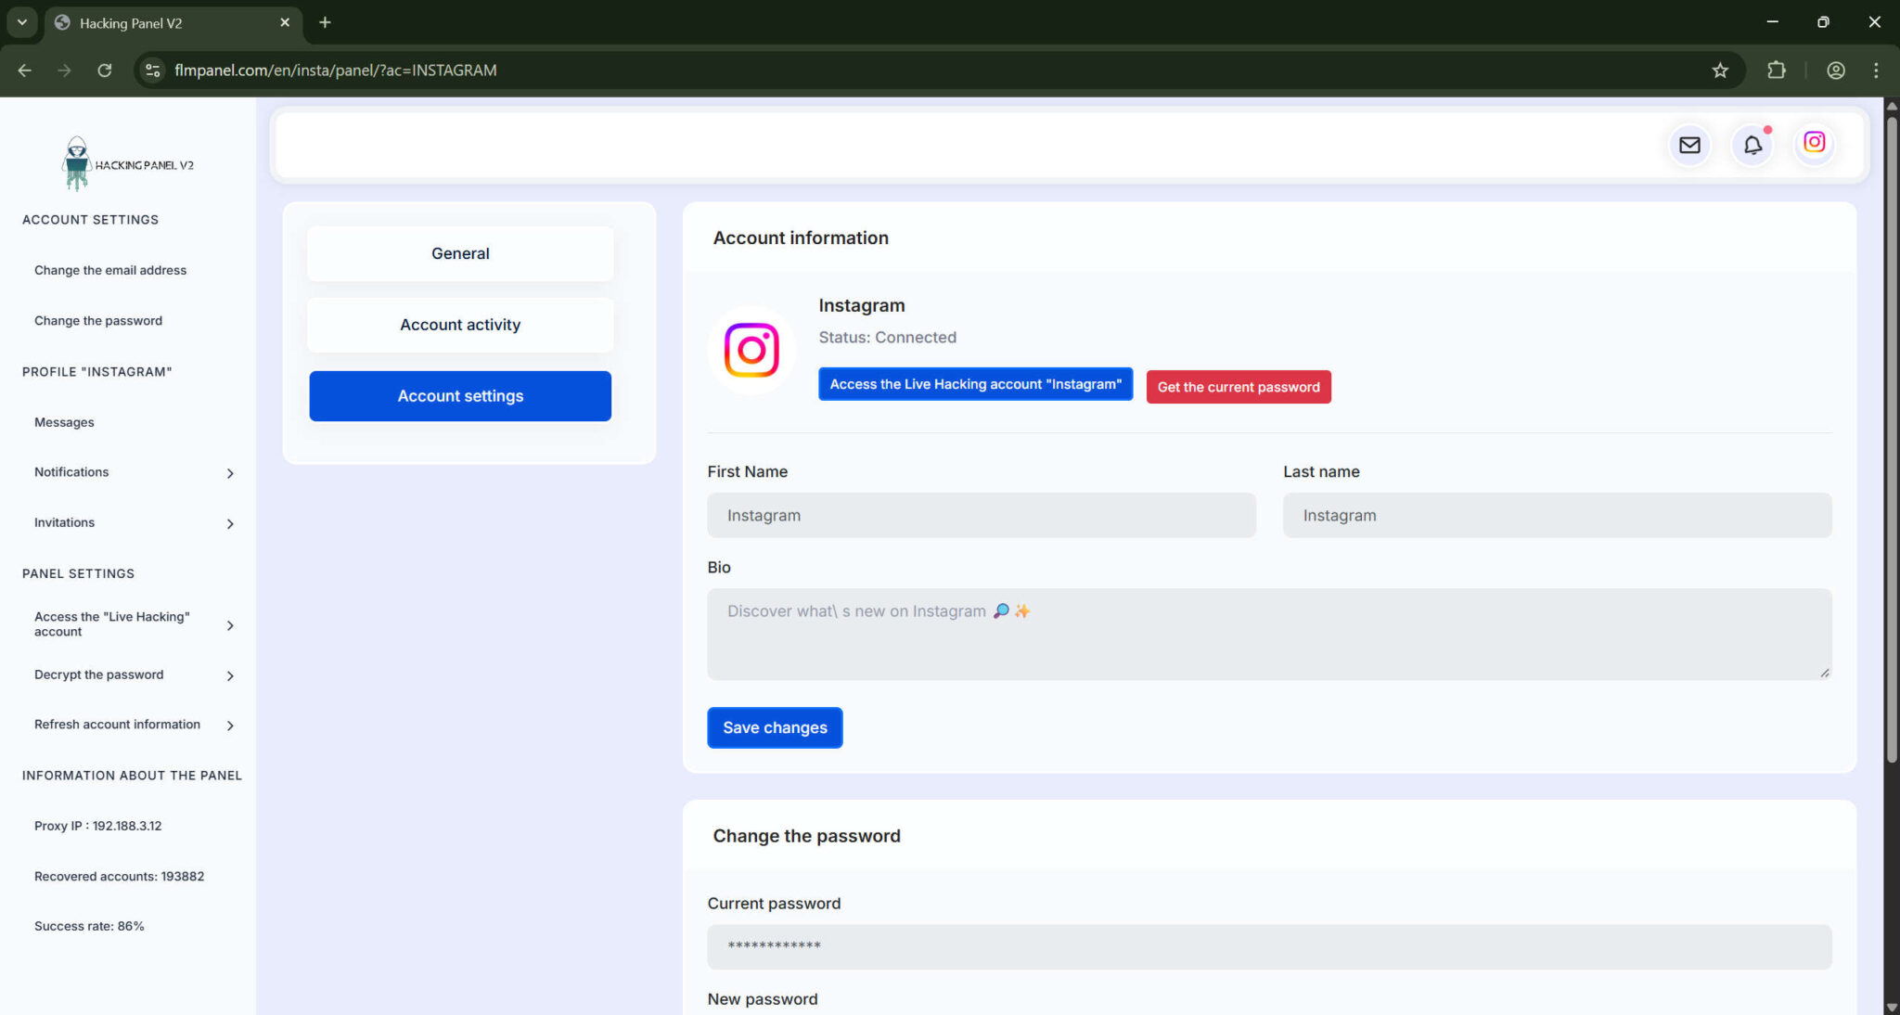
Task: Click the browser profile avatar icon
Action: [1835, 71]
